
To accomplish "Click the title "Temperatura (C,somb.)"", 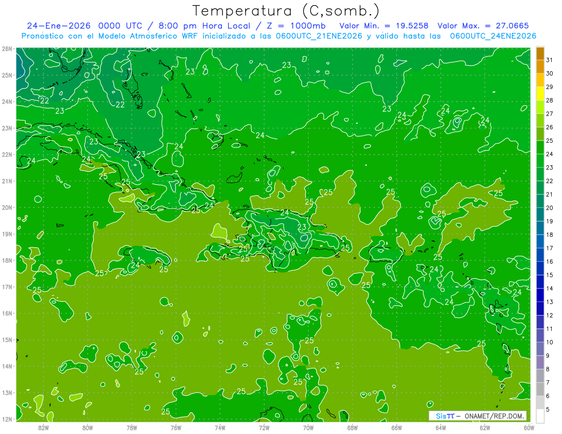I will click(x=286, y=11).
